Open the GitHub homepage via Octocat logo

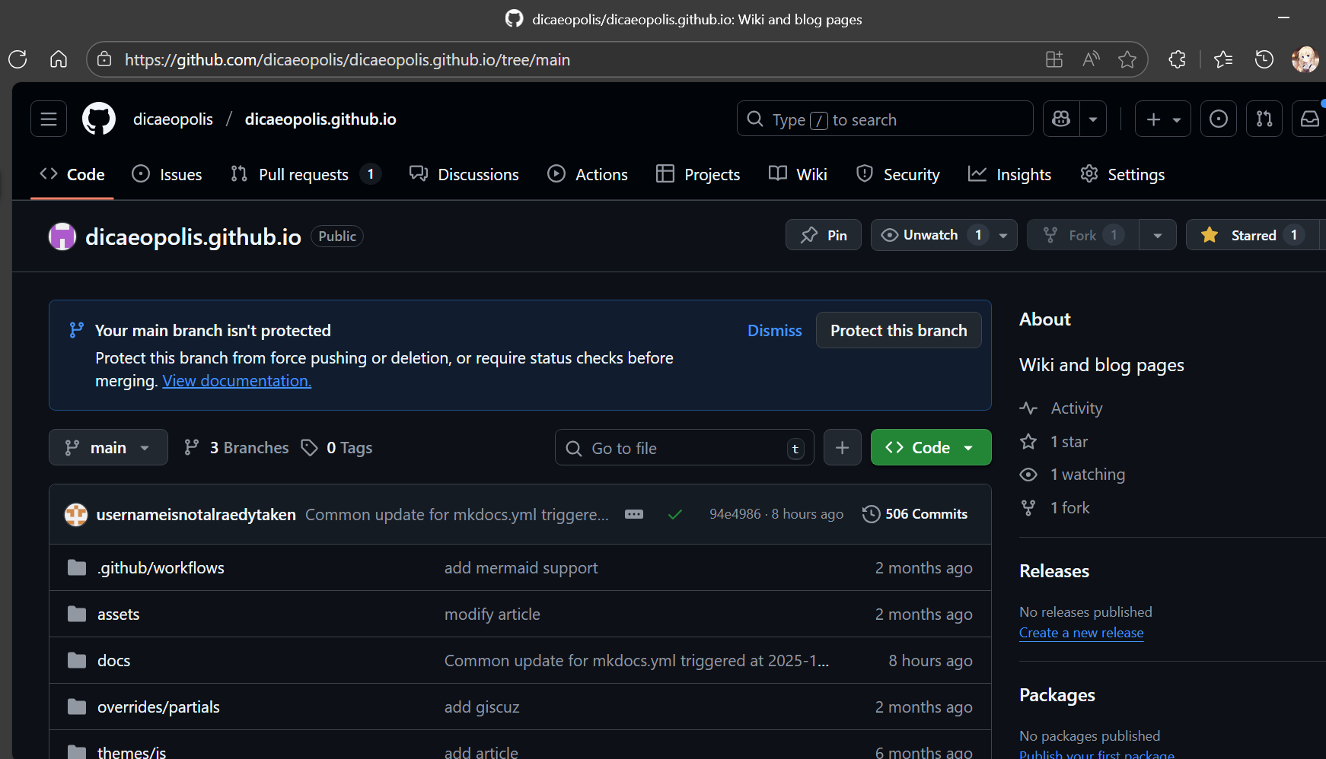[99, 119]
